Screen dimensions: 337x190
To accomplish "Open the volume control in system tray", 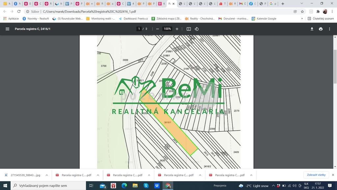I will pyautogui.click(x=295, y=186).
